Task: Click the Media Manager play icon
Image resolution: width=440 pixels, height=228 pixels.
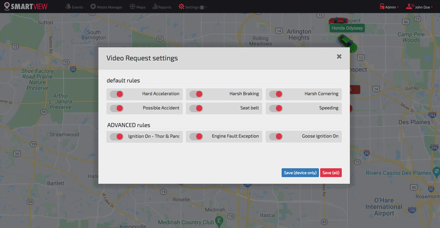Action: point(93,6)
